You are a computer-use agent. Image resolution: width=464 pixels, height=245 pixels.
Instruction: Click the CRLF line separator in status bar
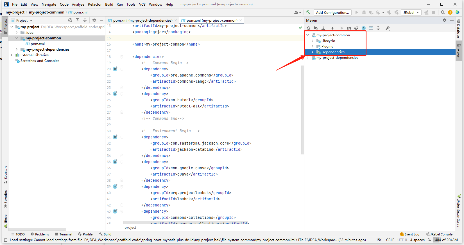[390, 240]
